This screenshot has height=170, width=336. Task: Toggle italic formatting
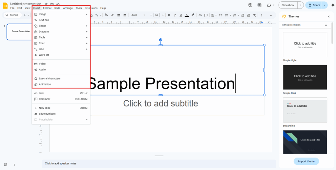point(175,15)
